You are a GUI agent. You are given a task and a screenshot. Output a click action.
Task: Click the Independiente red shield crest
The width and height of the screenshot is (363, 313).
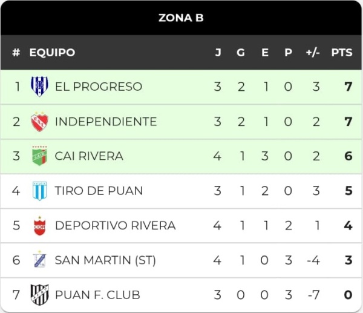[39, 122]
